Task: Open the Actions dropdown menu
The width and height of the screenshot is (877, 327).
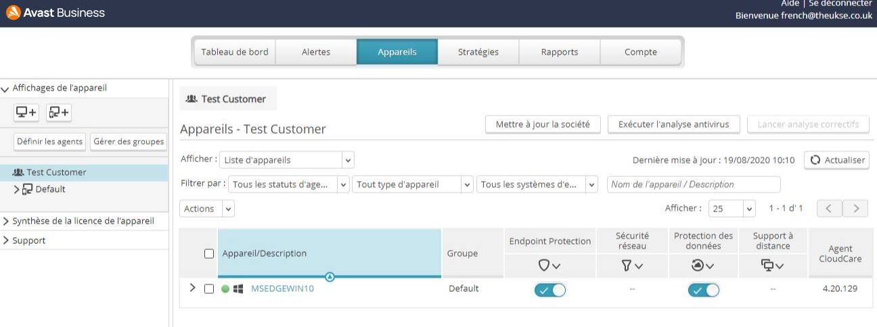Action: (x=207, y=209)
